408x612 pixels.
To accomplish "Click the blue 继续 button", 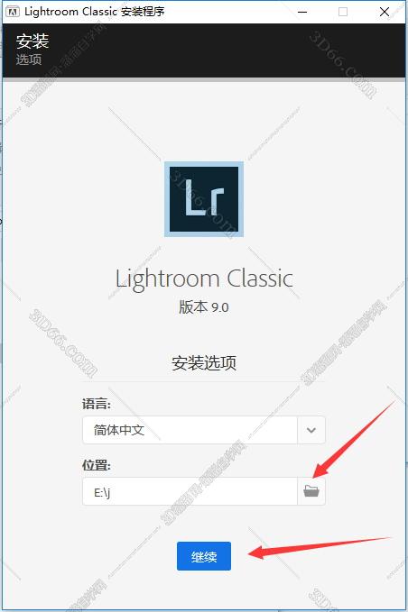I will pos(204,556).
